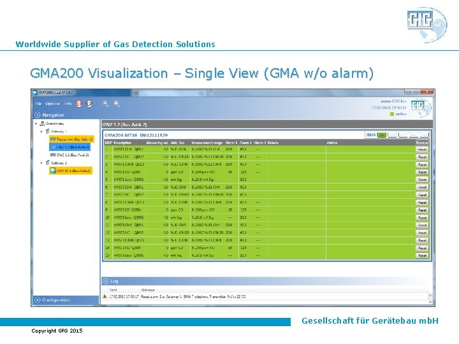
Task: Click Reset button for measuring point 1
Action: 422,150
